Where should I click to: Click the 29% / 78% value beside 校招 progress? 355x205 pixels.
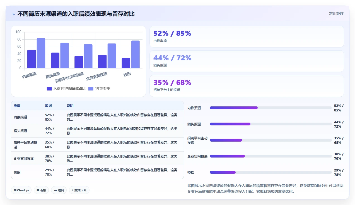(x=339, y=172)
